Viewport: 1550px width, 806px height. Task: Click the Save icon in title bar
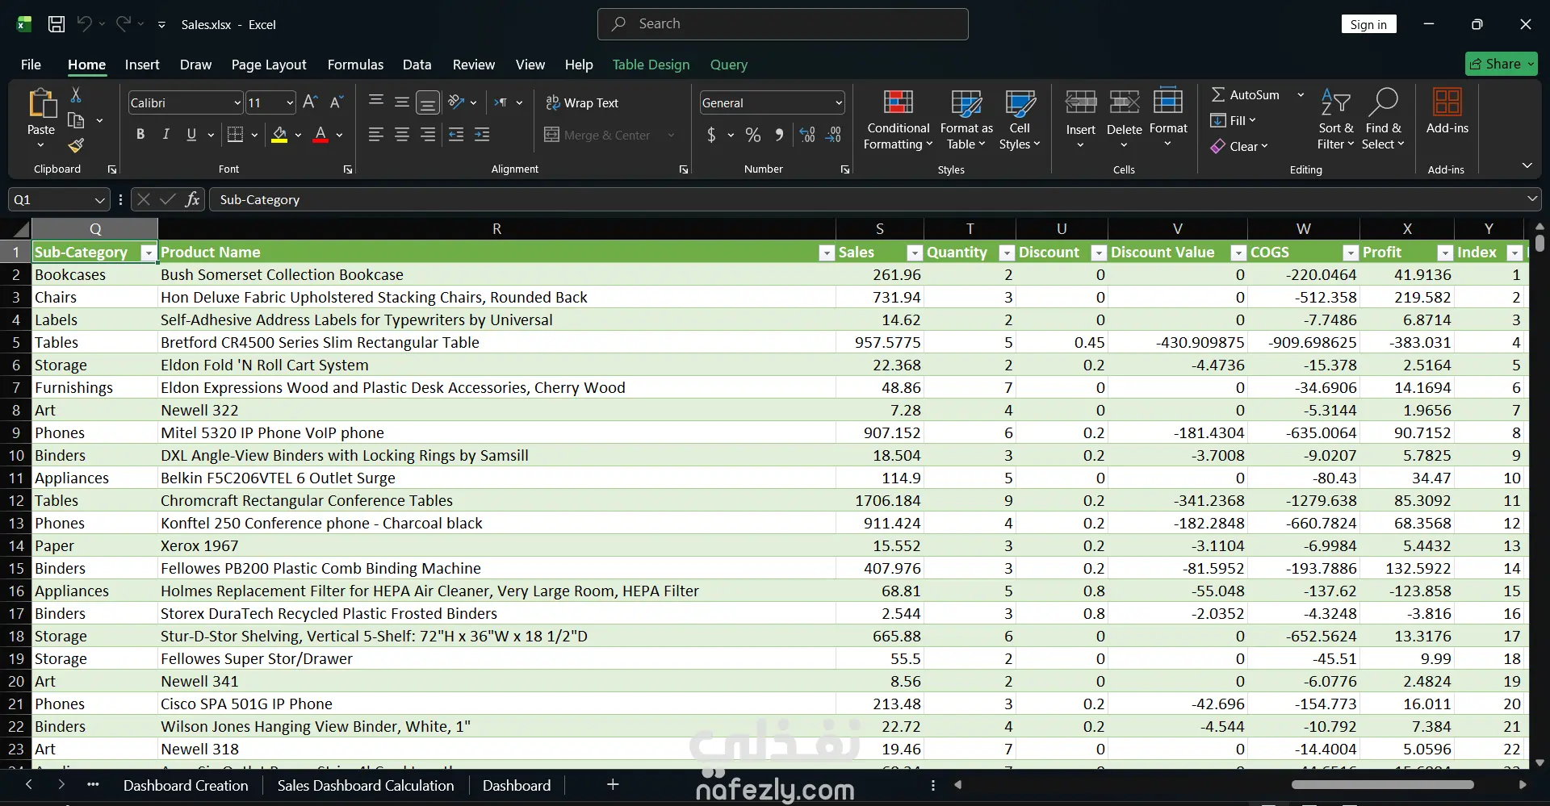click(57, 24)
